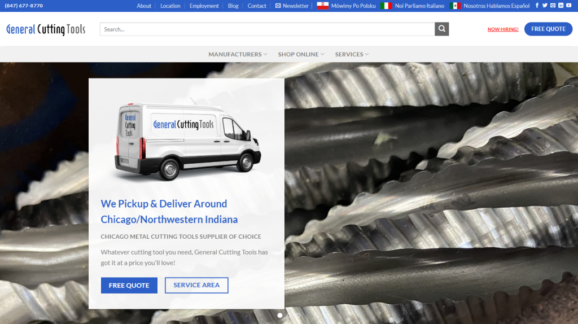Image resolution: width=578 pixels, height=324 pixels.
Task: Open the Newsletter link
Action: tap(292, 6)
